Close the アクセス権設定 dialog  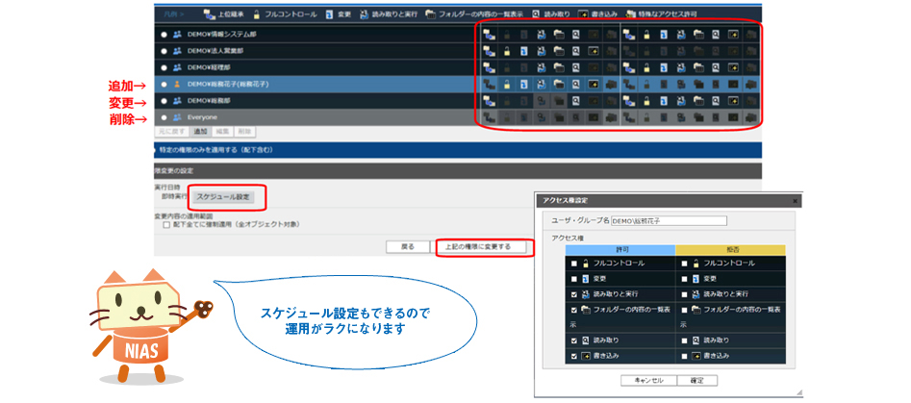point(795,200)
